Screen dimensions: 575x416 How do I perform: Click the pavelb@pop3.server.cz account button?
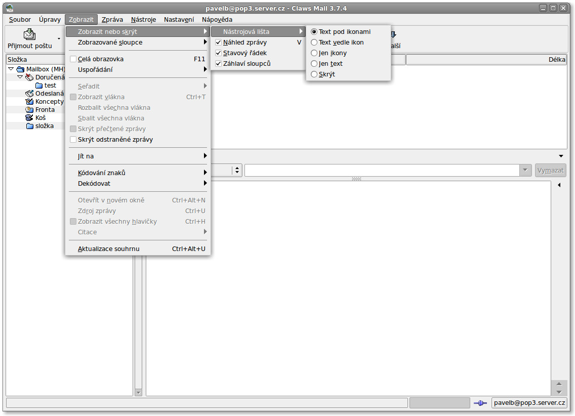click(529, 403)
